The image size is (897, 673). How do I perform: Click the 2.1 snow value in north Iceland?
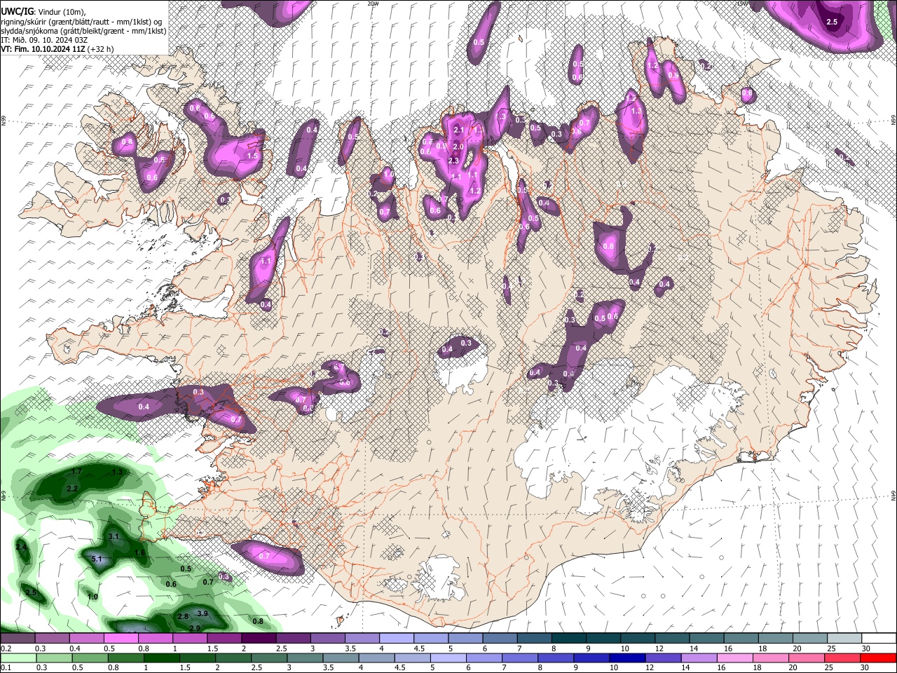459,130
